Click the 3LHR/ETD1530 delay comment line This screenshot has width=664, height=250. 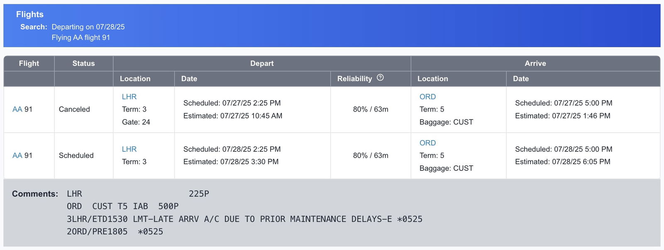(244, 219)
